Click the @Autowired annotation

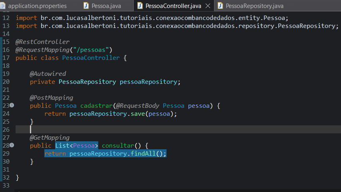[48, 74]
